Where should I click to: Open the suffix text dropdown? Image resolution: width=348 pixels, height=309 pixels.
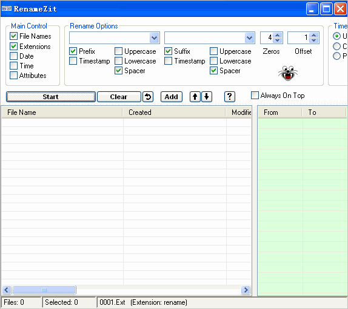point(249,38)
